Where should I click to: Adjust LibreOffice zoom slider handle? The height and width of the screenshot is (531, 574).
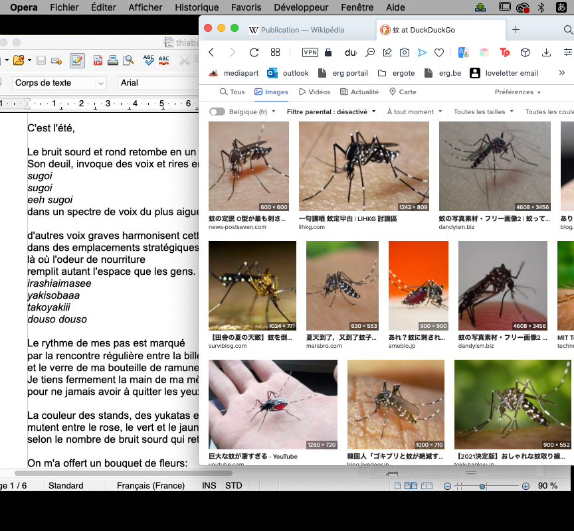(x=482, y=486)
